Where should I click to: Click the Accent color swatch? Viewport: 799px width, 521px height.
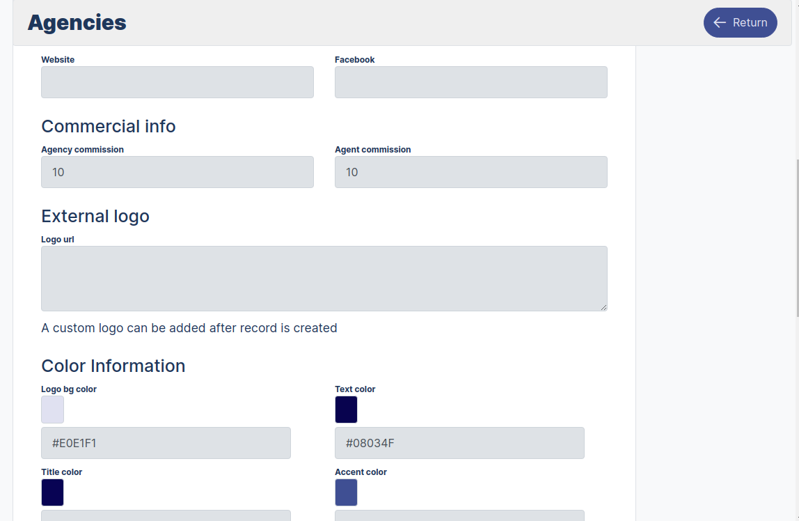tap(346, 492)
